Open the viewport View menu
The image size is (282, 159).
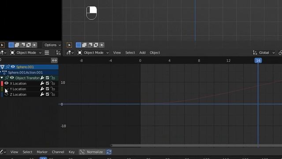117,53
